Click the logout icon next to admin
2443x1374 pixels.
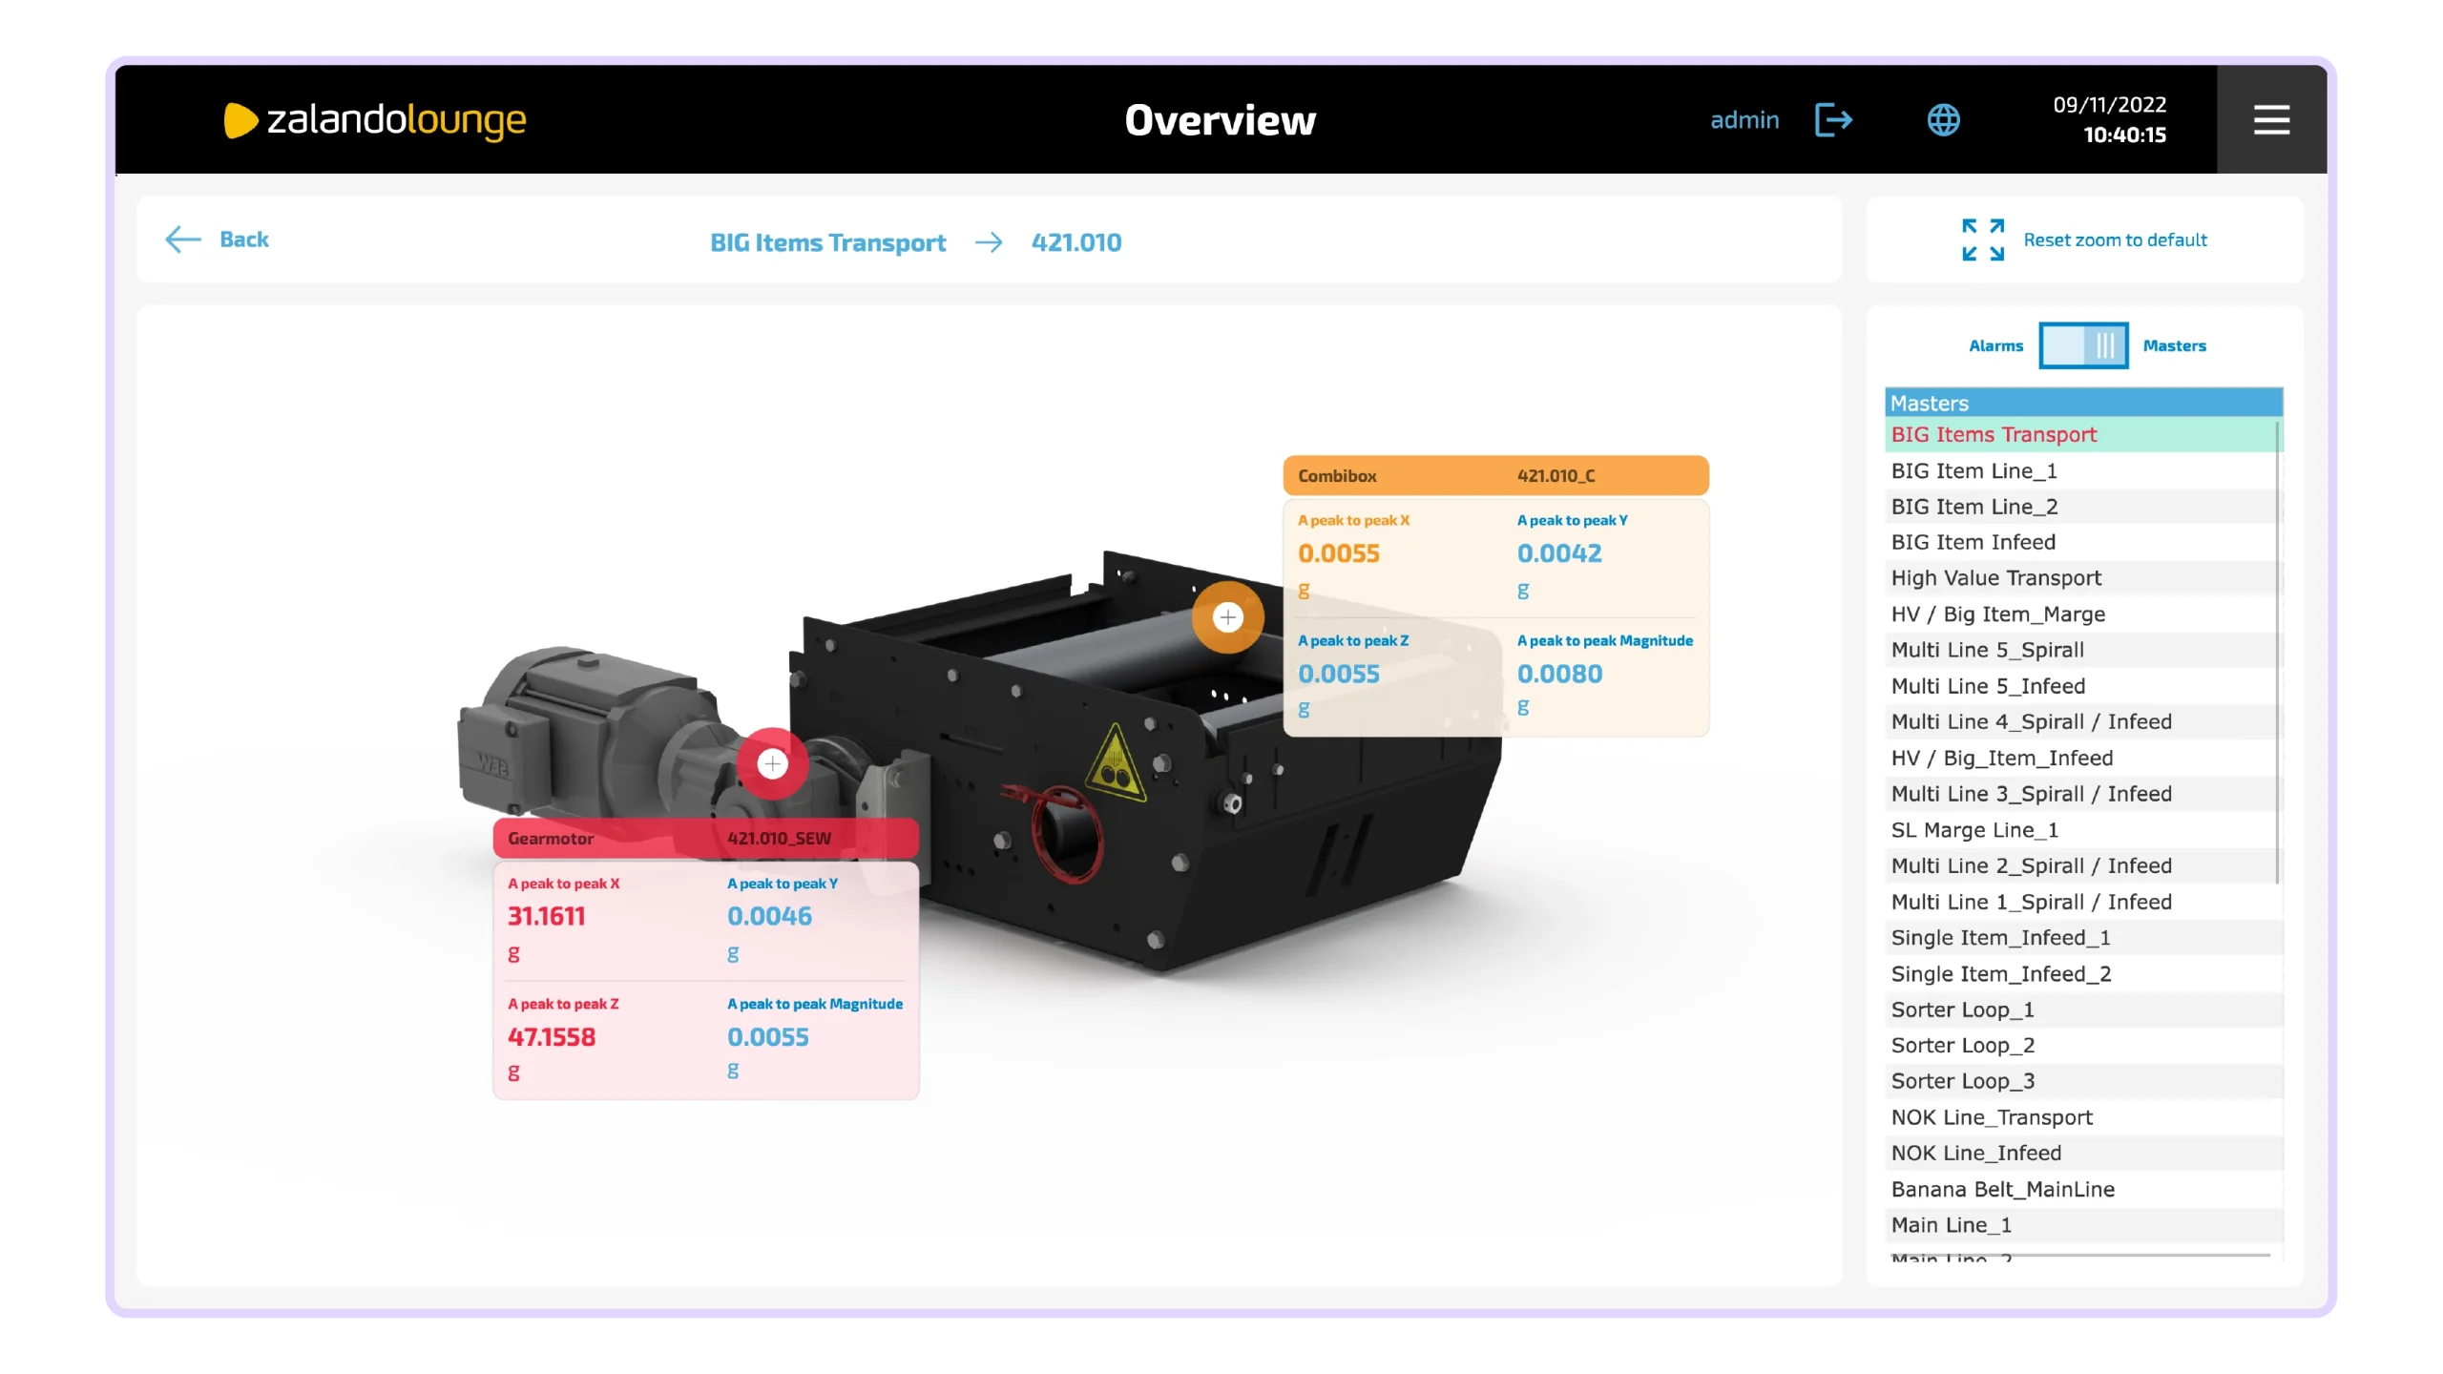tap(1833, 120)
